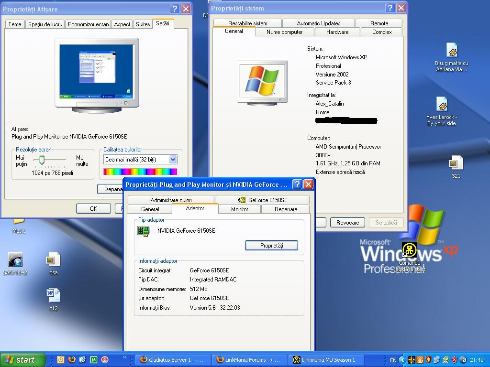Launch Internet Explorer from Quick Launch
The width and height of the screenshot is (490, 367).
click(82, 359)
